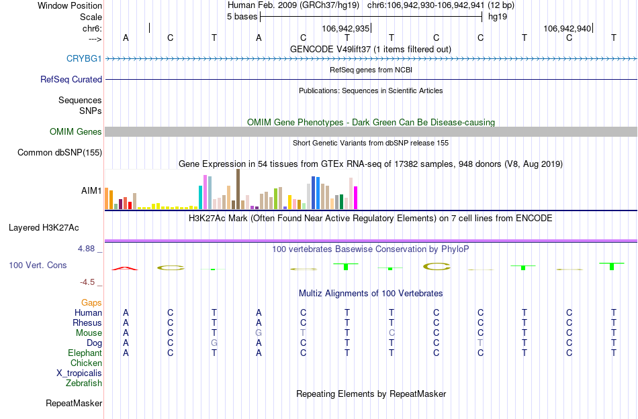Click the Sequences publications track label
This screenshot has height=419, width=638.
click(x=80, y=100)
